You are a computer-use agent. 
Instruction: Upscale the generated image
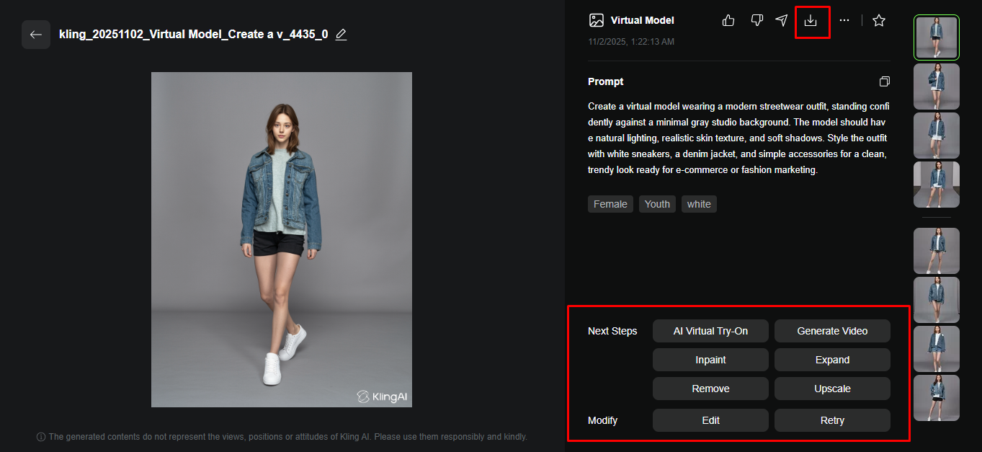[832, 388]
